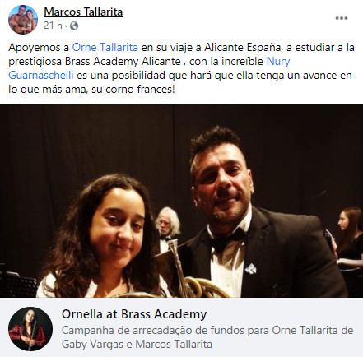The image size is (363, 357).
Task: Click the blue Guarnaschelli link text
Action: [41, 75]
